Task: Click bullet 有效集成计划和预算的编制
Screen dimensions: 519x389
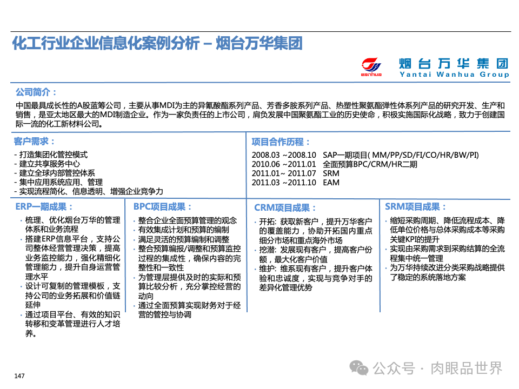Action: (x=182, y=230)
